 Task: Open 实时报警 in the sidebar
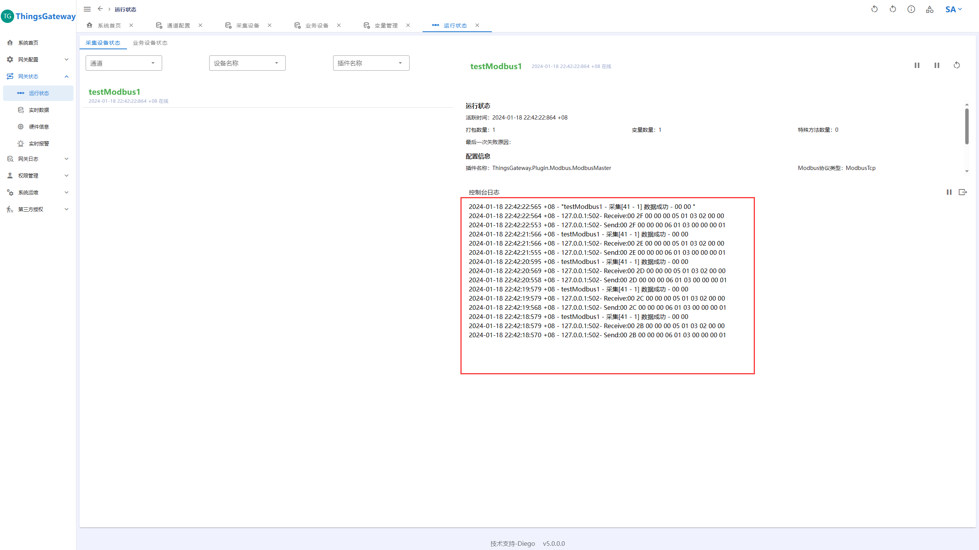39,144
